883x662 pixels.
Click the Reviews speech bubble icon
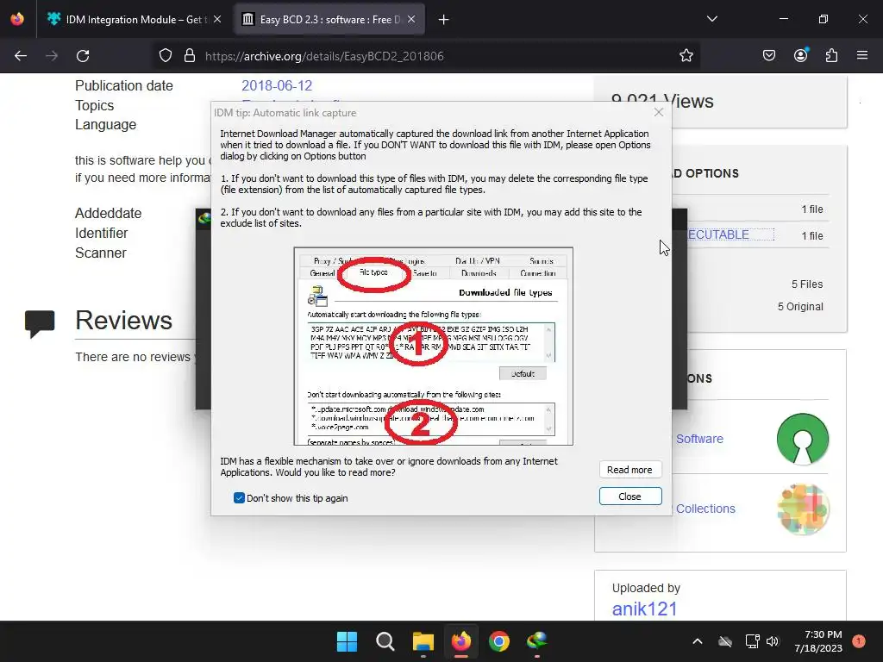[40, 324]
